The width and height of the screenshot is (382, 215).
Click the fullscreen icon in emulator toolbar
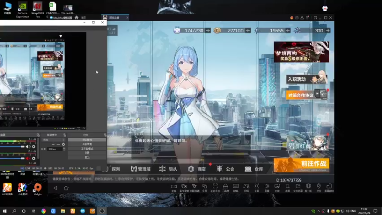256,186
